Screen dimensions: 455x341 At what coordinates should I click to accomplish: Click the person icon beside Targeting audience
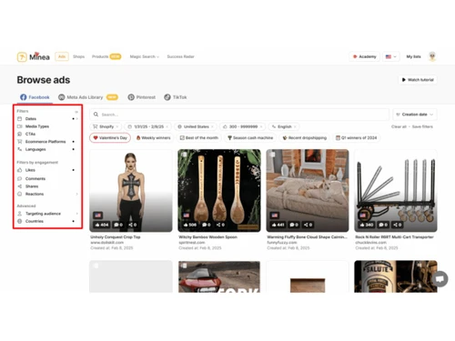tap(20, 214)
